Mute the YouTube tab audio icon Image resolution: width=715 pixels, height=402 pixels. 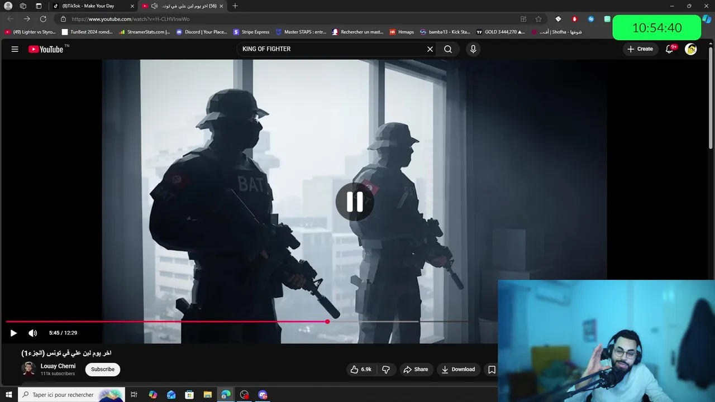tap(154, 6)
